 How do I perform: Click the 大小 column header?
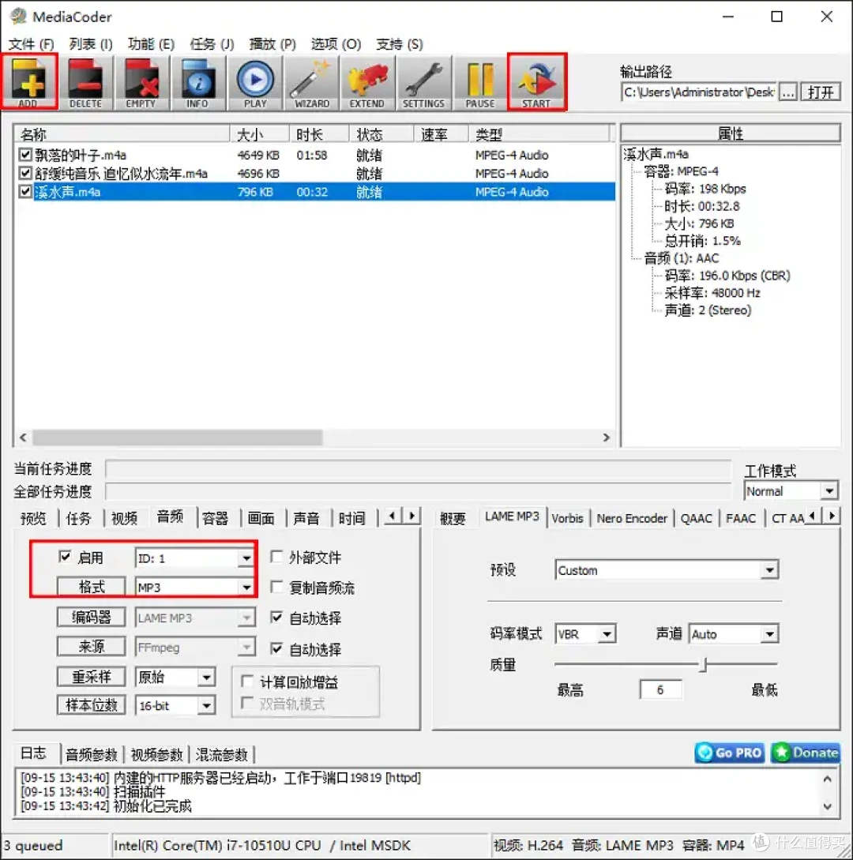pos(260,134)
